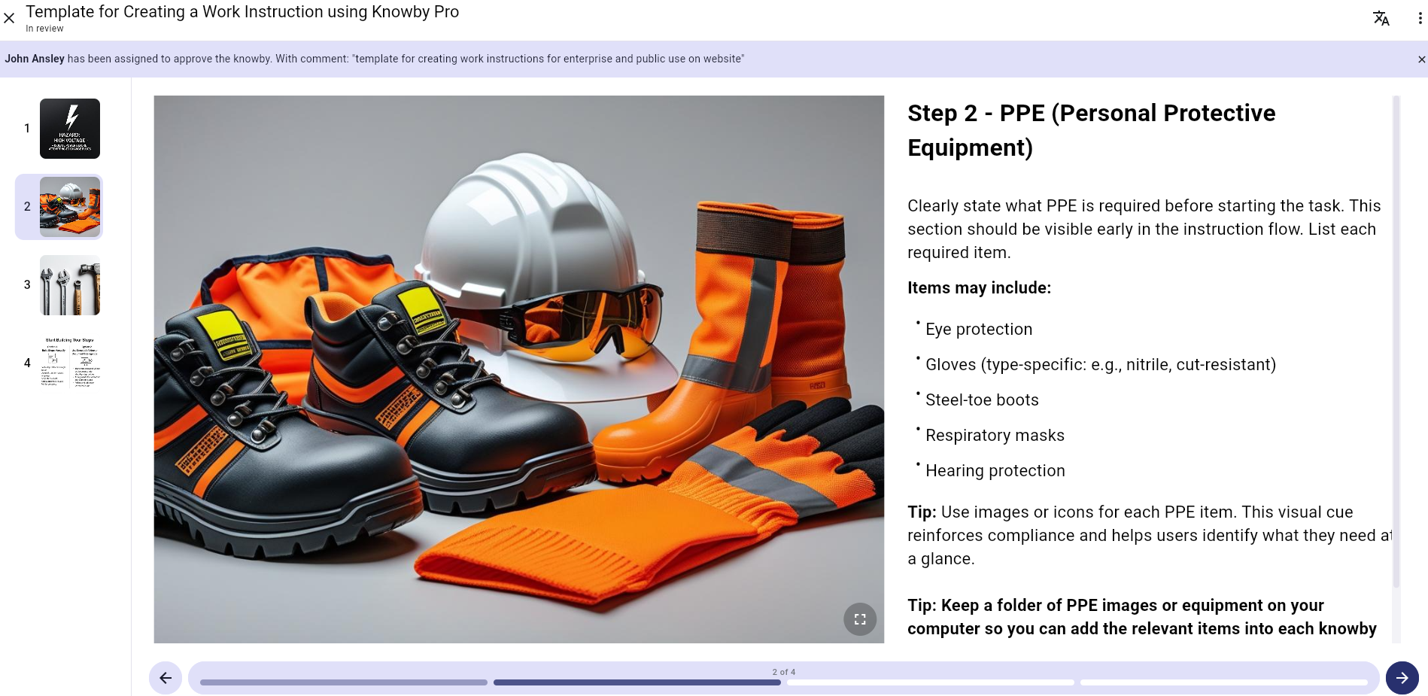Select the high voltage hazard step thumbnail

[70, 128]
